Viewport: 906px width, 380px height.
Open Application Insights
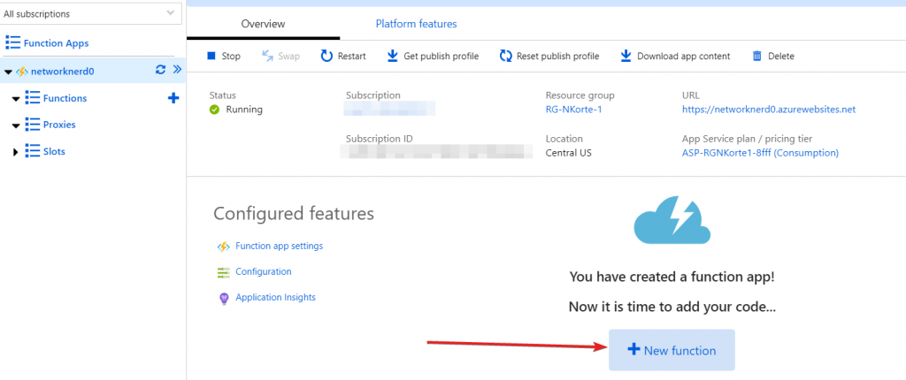click(x=276, y=298)
